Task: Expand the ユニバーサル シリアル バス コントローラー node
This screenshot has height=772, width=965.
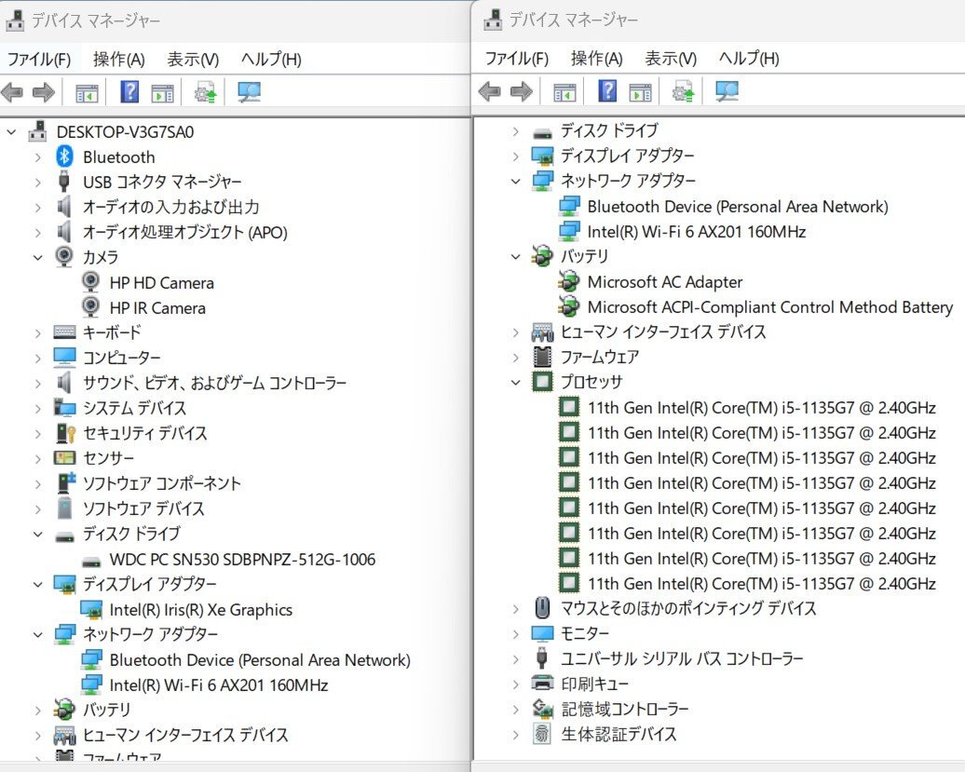Action: 515,658
